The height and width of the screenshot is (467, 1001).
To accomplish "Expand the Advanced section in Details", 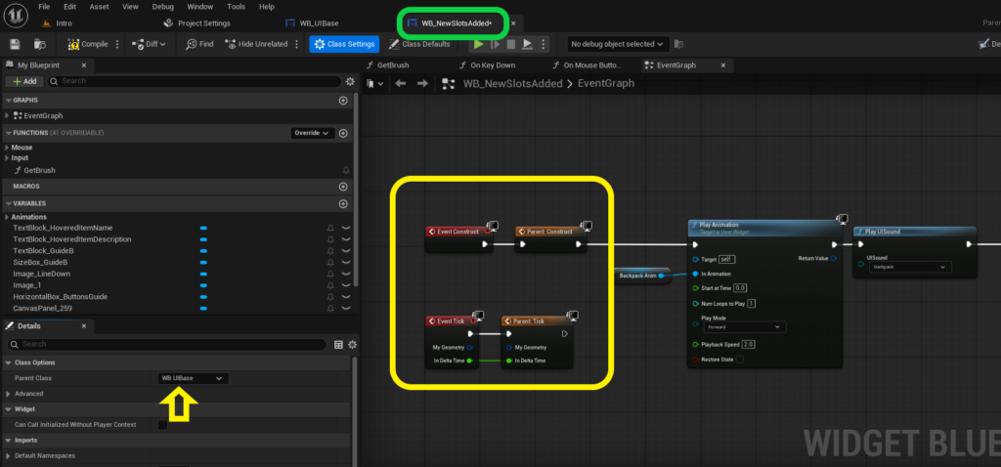I will 28,394.
